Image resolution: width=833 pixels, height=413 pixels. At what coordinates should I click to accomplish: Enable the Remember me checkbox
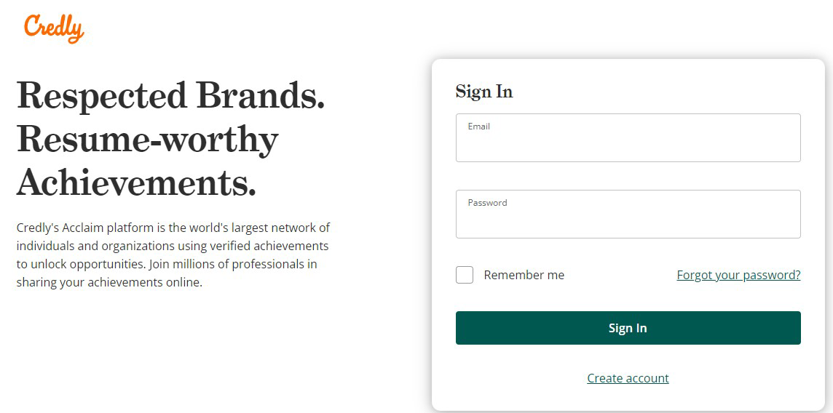click(x=465, y=275)
